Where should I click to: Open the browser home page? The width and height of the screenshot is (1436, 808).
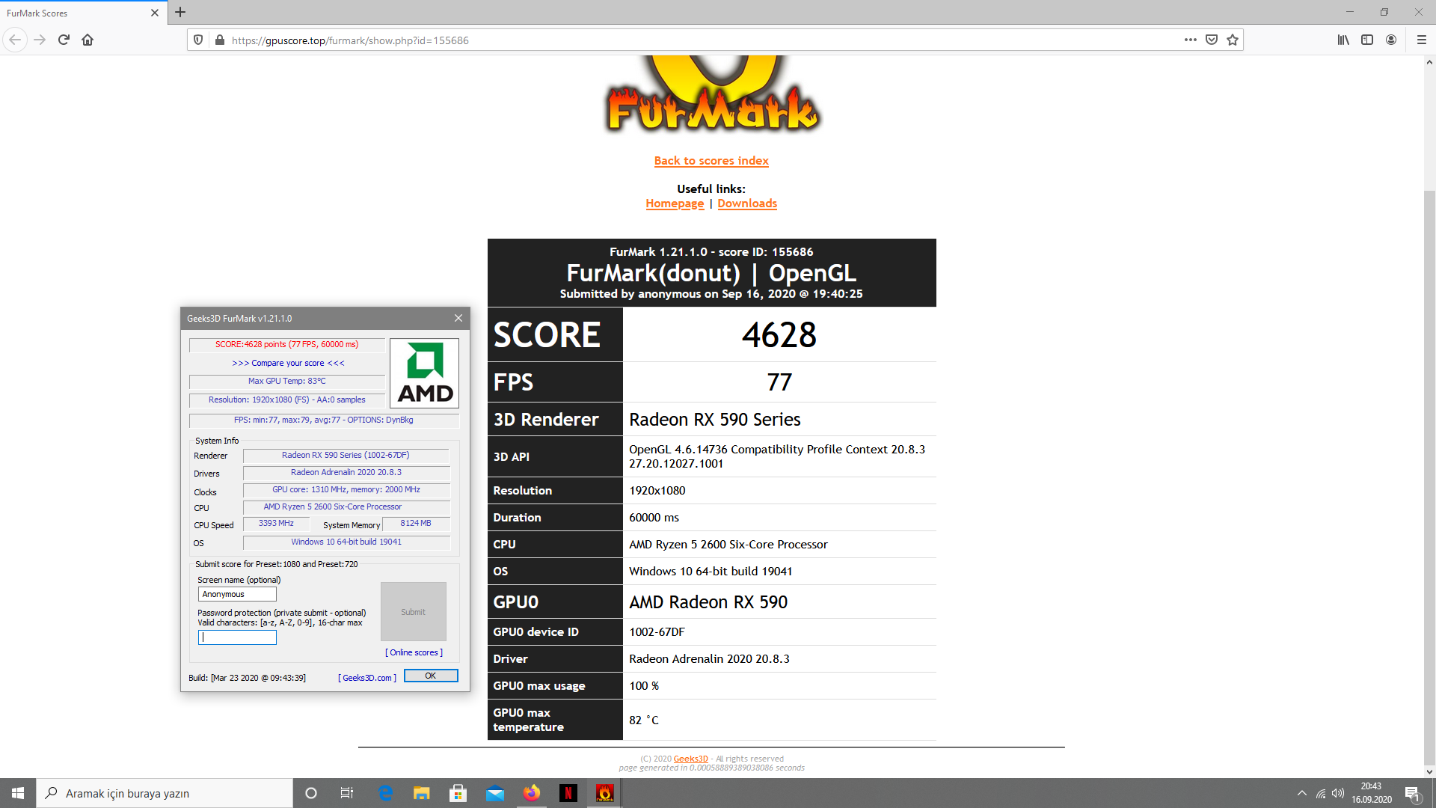88,40
